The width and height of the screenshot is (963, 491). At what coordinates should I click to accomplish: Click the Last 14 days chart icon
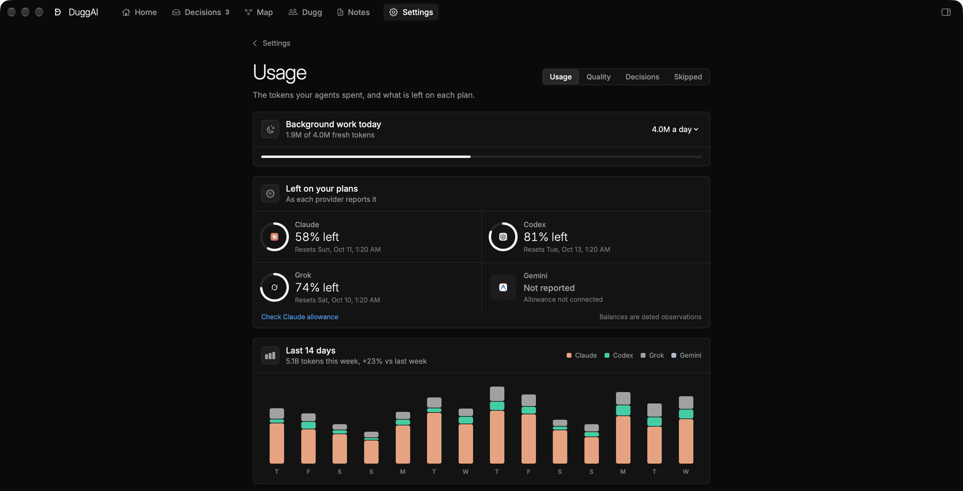coord(270,355)
